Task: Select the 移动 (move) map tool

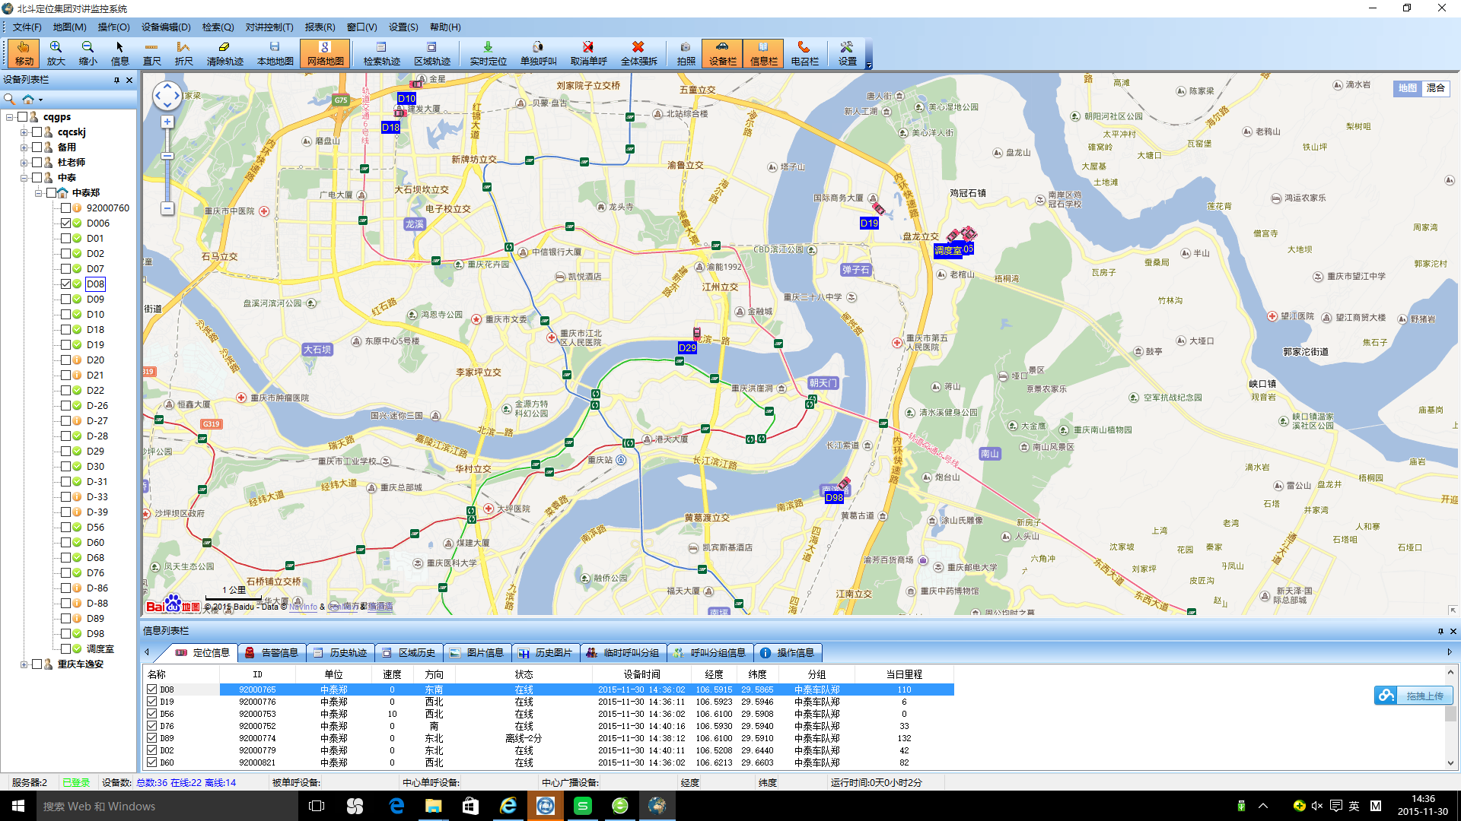Action: (x=24, y=54)
